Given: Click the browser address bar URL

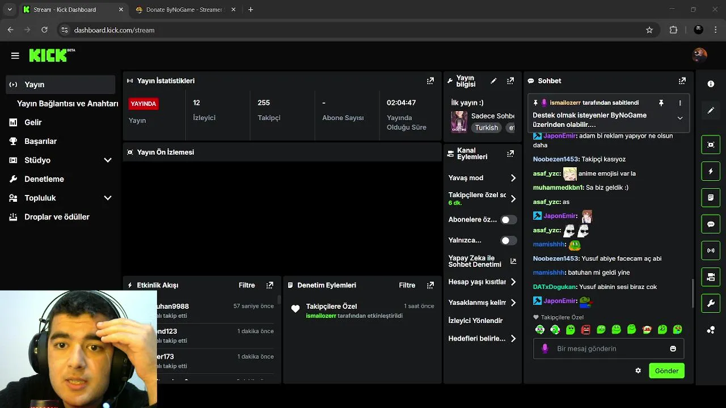Looking at the screenshot, I should 115,30.
